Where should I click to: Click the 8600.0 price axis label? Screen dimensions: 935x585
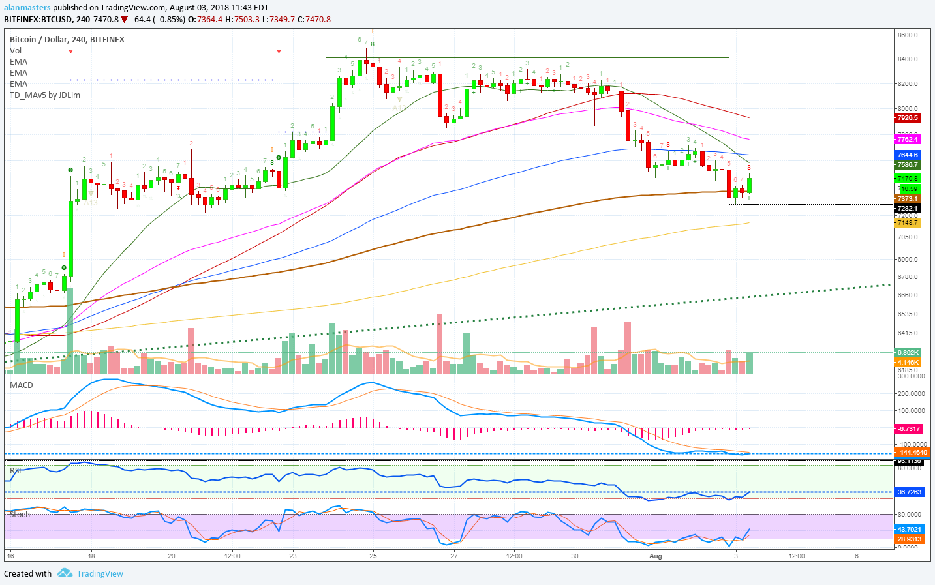coord(908,35)
